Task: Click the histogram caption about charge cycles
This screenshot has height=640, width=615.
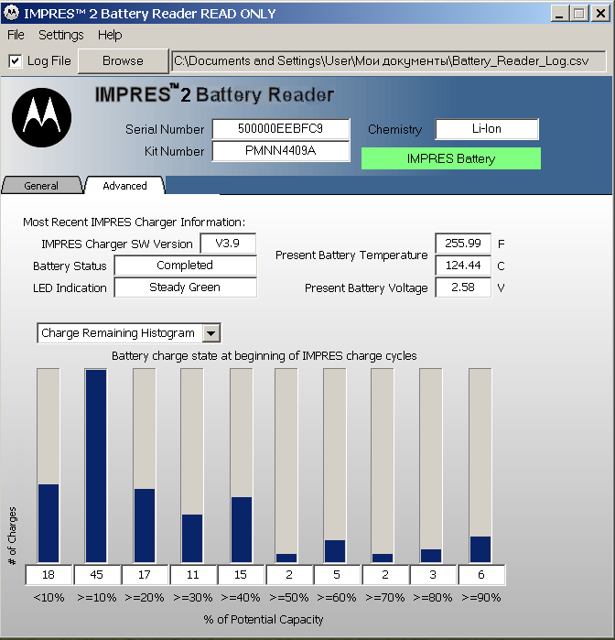Action: point(264,356)
